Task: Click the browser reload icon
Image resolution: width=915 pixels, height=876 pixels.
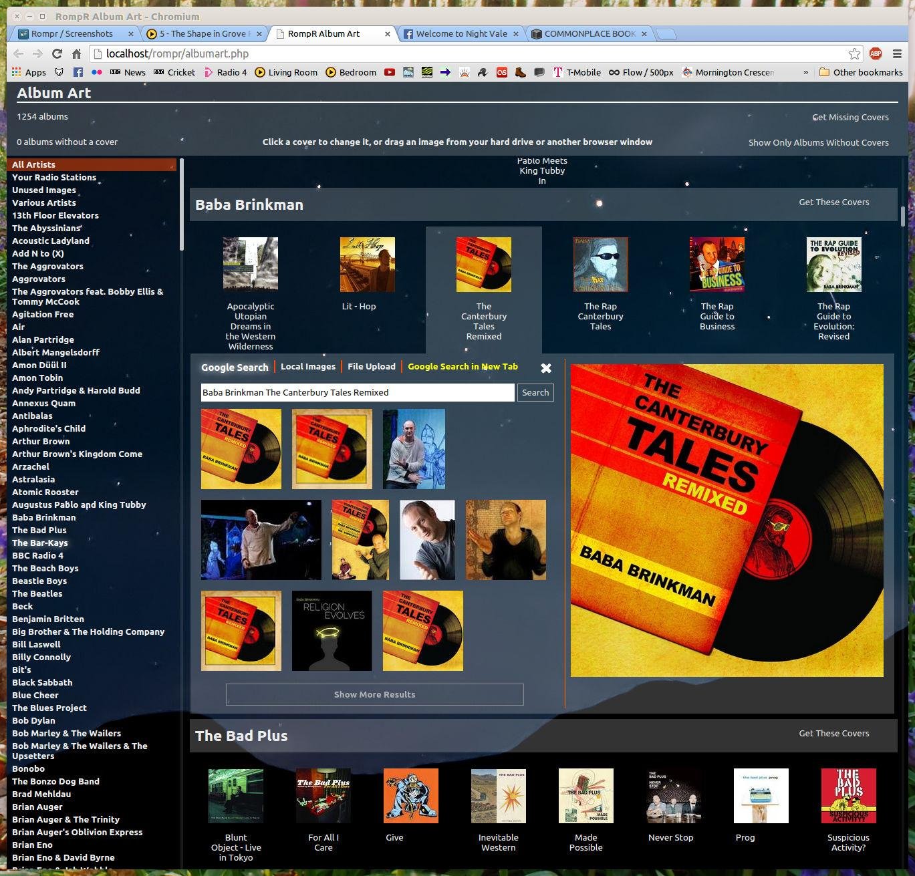Action: [57, 54]
